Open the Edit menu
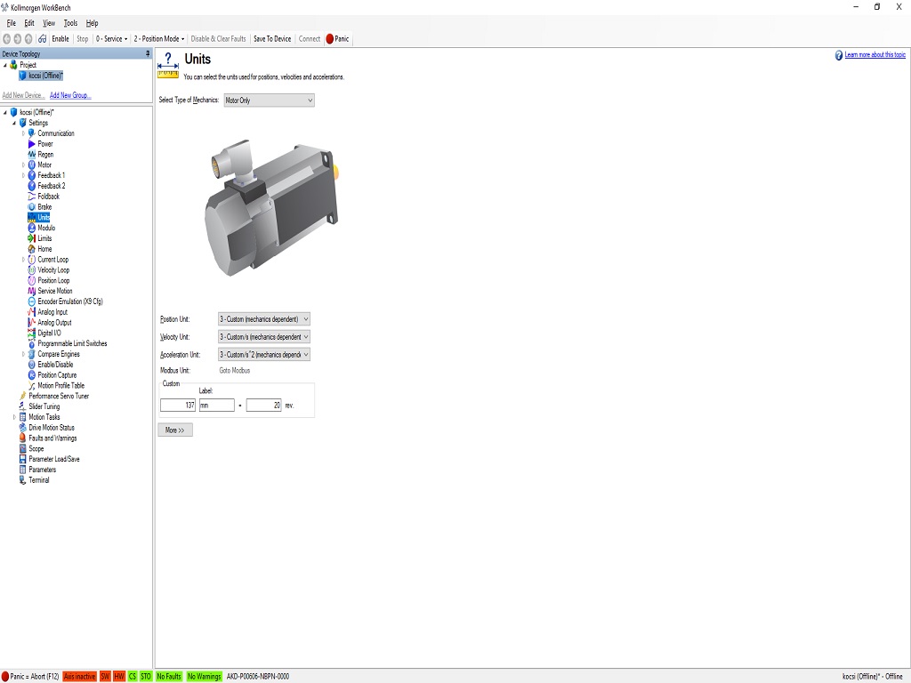 pyautogui.click(x=29, y=23)
